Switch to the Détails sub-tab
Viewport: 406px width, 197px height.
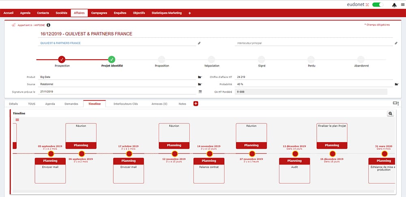click(x=13, y=104)
